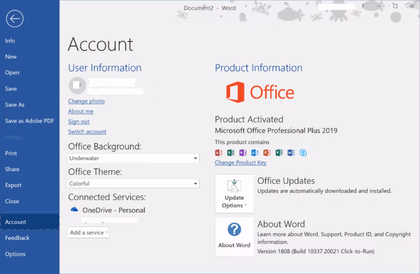Open the About Word dialog button
The width and height of the screenshot is (420, 274).
(x=234, y=237)
